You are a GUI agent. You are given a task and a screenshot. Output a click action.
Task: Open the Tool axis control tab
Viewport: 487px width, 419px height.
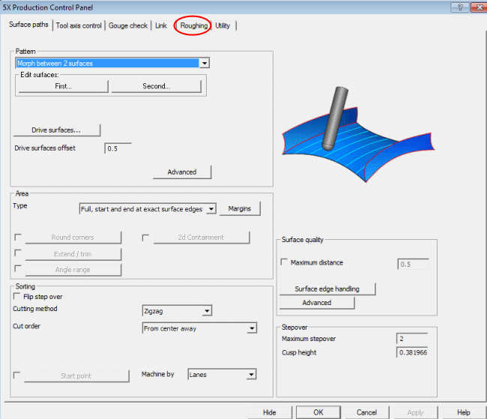[79, 25]
